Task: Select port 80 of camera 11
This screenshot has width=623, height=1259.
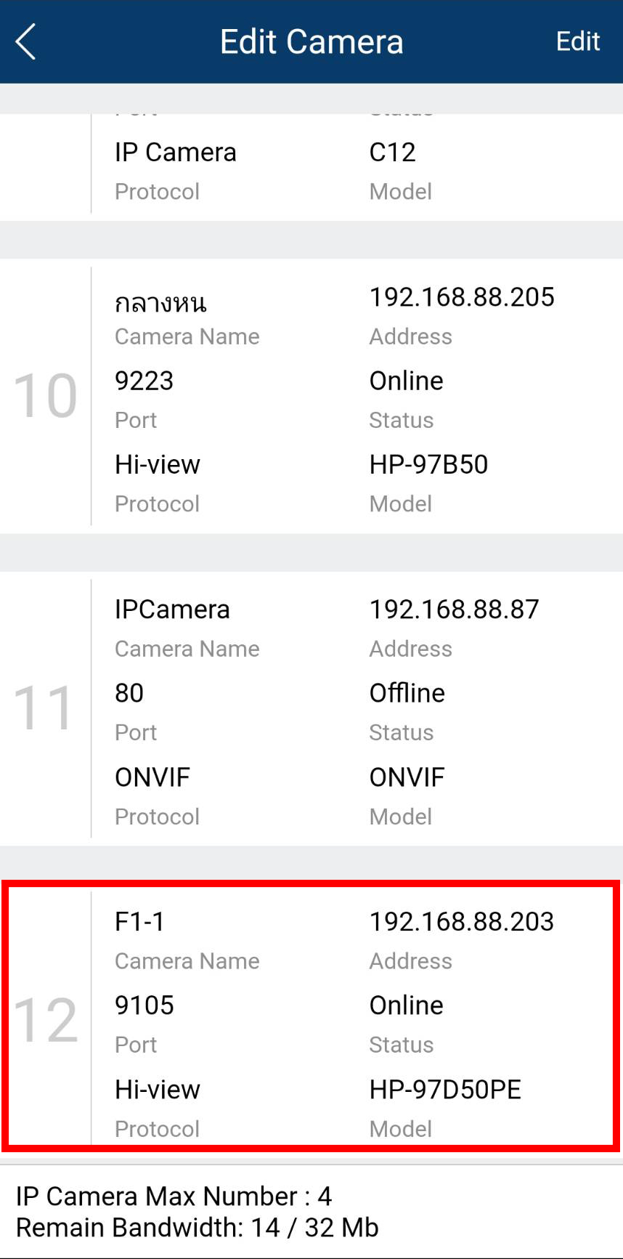Action: (129, 693)
